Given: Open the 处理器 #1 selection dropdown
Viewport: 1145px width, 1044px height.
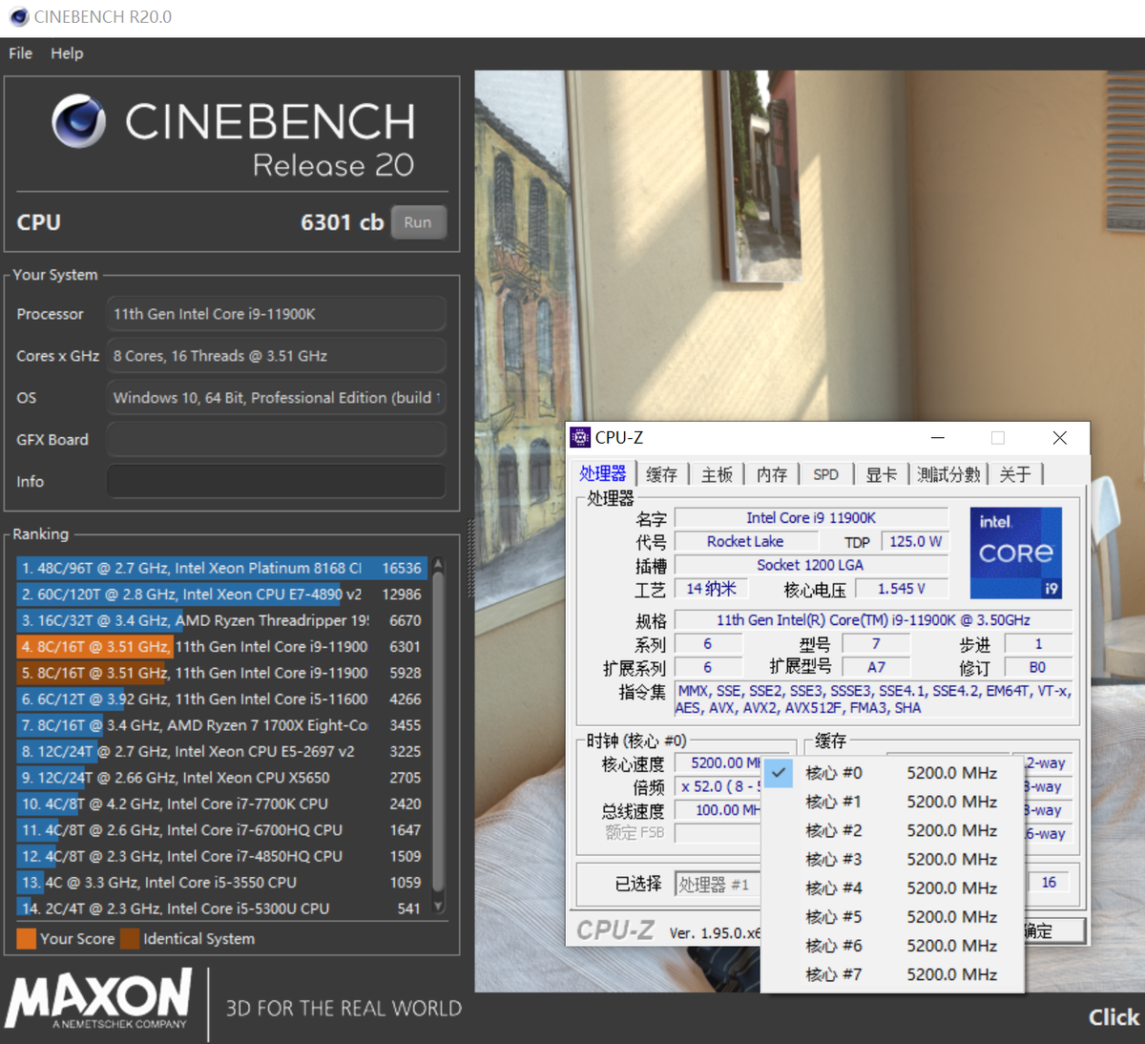Looking at the screenshot, I should pos(716,885).
